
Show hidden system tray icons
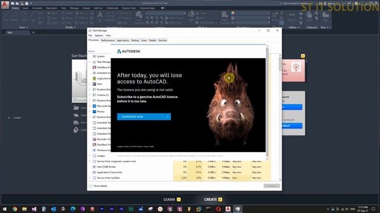coord(328,209)
